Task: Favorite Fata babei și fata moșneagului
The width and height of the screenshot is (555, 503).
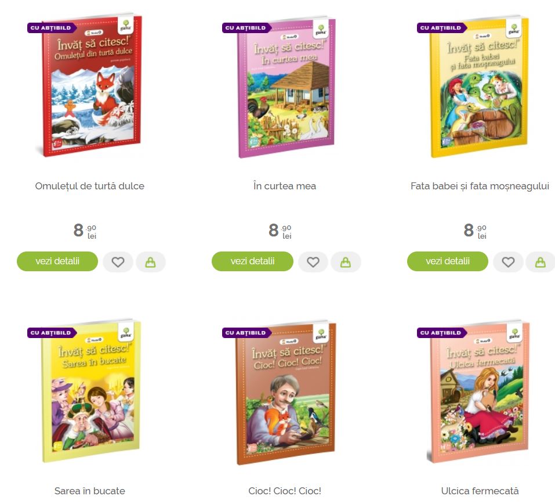Action: click(x=508, y=262)
